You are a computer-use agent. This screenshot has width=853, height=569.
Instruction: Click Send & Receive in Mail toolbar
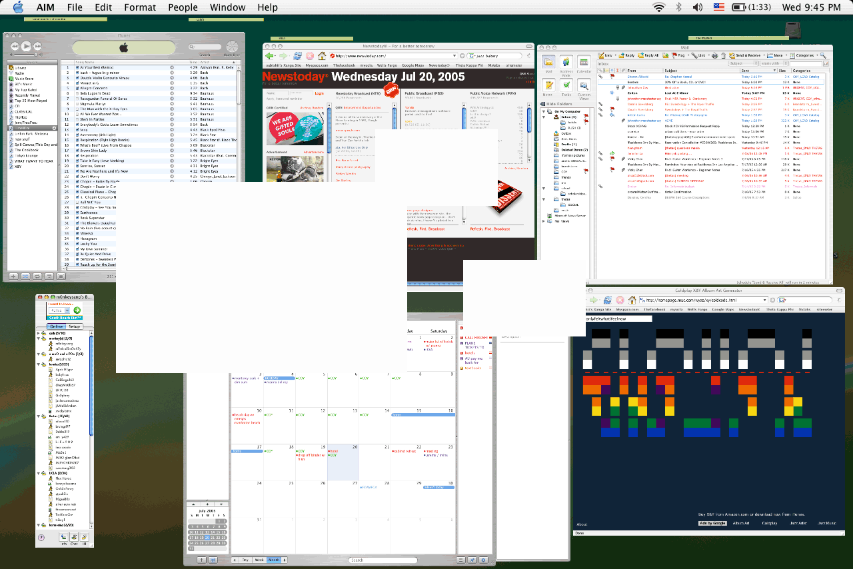click(x=745, y=55)
